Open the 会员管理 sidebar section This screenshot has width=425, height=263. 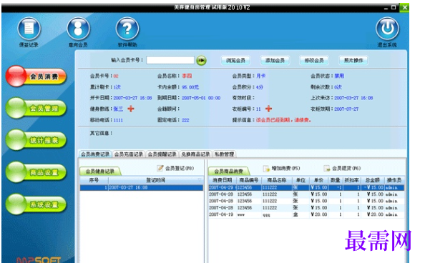pyautogui.click(x=36, y=108)
